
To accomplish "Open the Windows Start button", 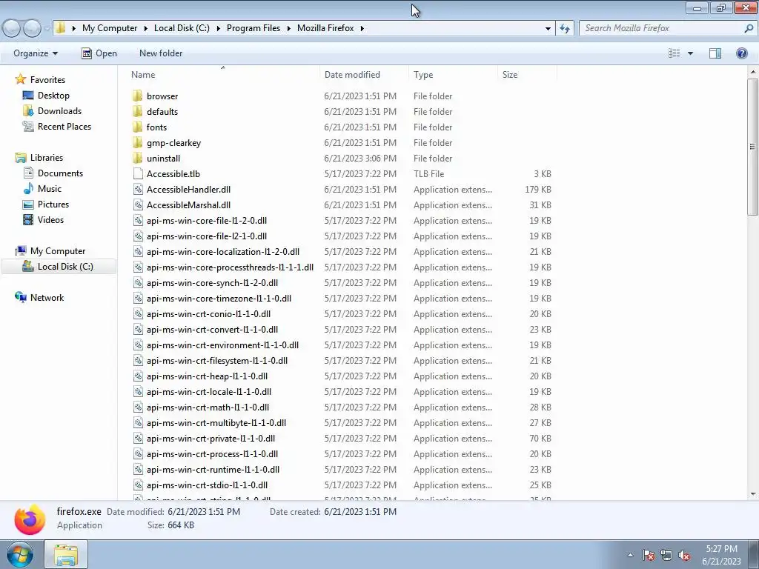I will 20,554.
